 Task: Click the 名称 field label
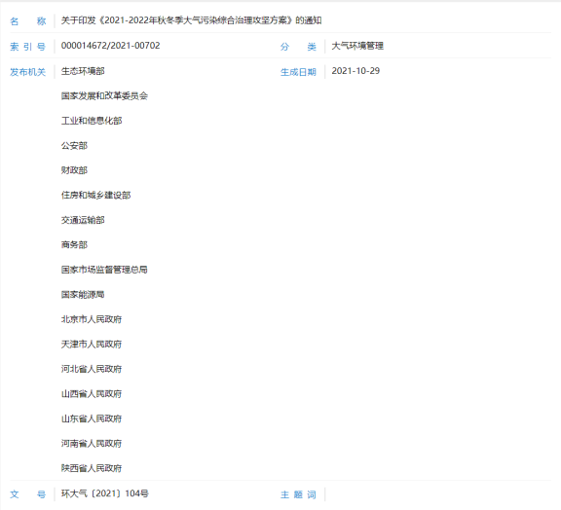click(x=28, y=21)
